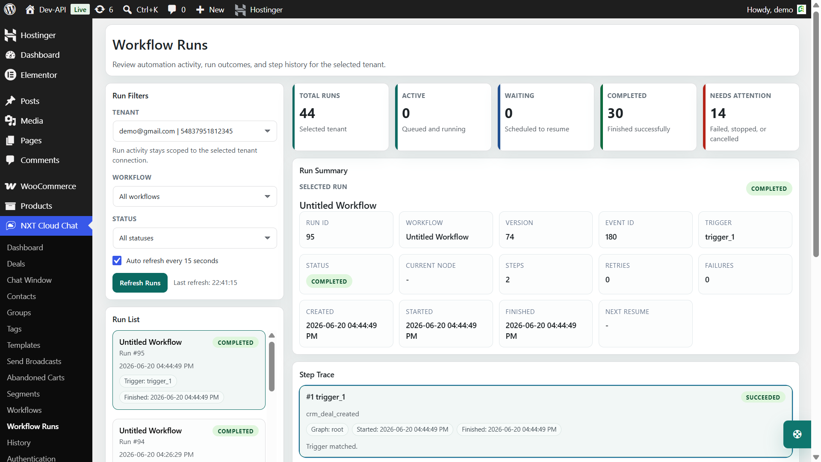The height and width of the screenshot is (462, 821).
Task: Open the Hostinger icon in admin bar
Action: click(x=240, y=9)
